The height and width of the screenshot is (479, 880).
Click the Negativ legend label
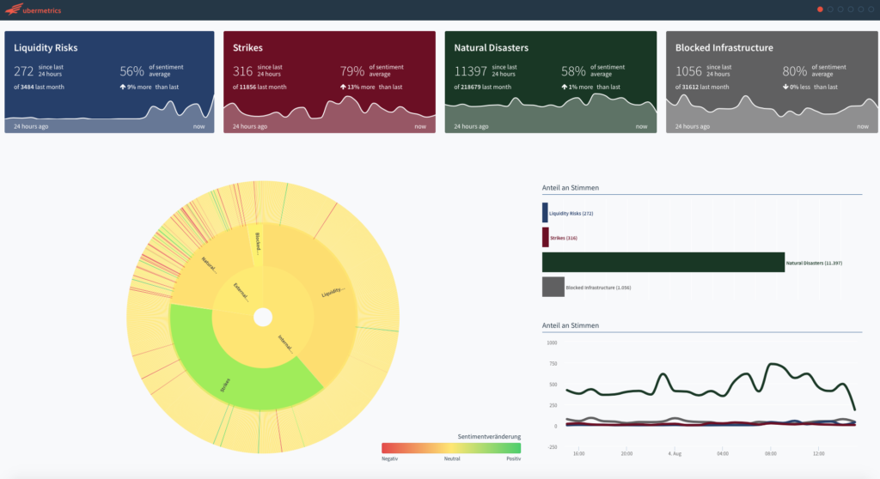click(389, 458)
